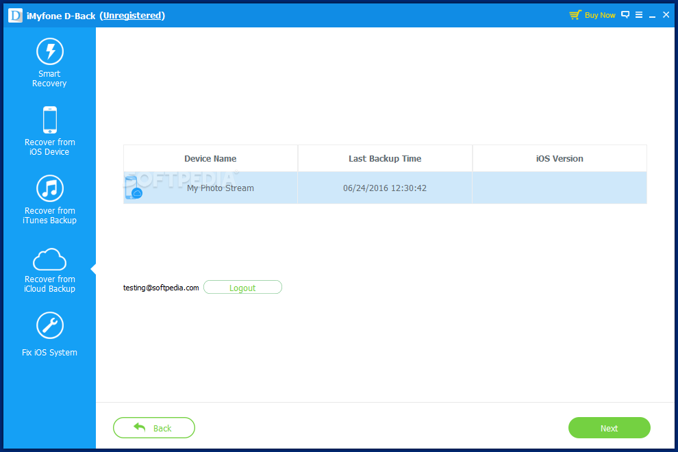Click the iCloud device icon in My Photo Stream row
The width and height of the screenshot is (678, 452).
tap(134, 188)
